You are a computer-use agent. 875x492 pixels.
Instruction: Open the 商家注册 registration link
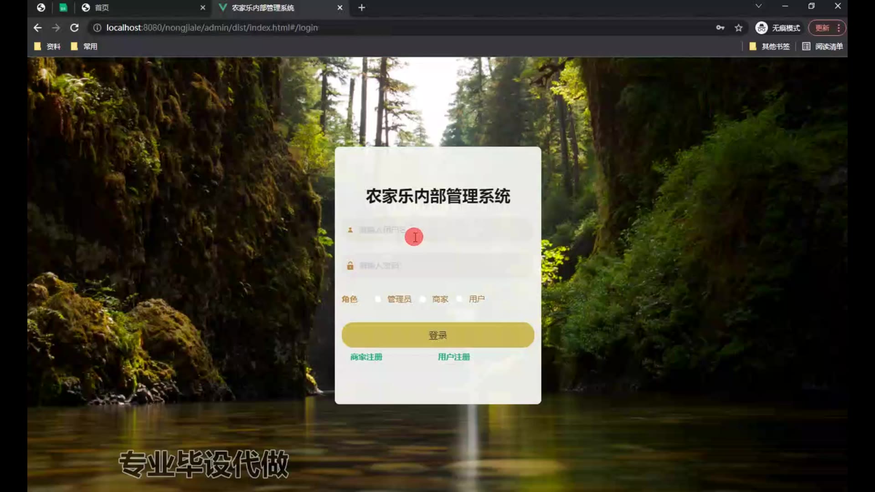click(366, 357)
